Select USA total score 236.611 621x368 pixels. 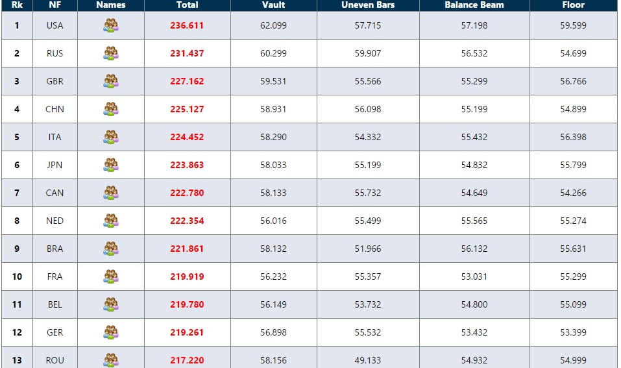coord(187,25)
